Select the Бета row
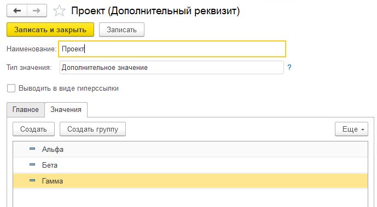Viewport: 377px width, 207px height. [x=190, y=165]
